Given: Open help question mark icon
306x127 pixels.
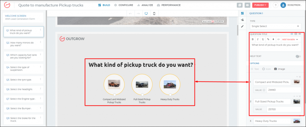Looking at the screenshot, I should coord(275,5).
